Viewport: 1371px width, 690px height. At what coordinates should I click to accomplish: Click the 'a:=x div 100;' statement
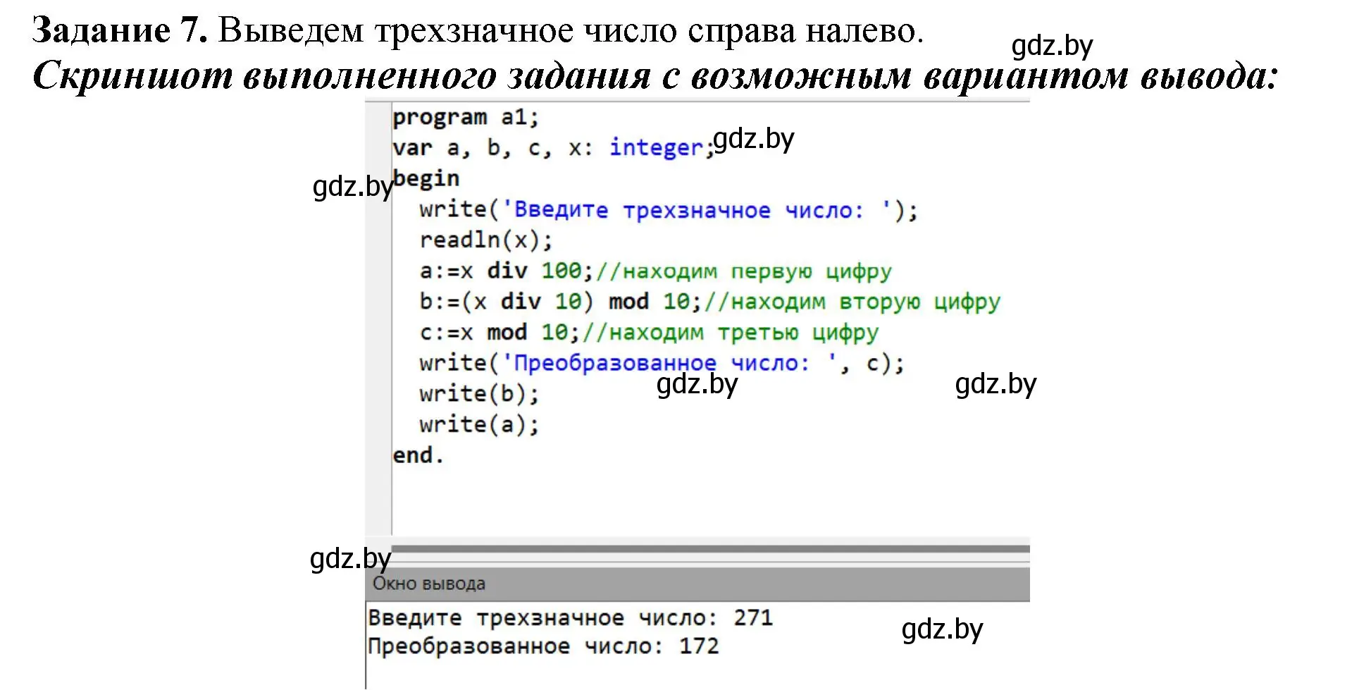click(507, 271)
